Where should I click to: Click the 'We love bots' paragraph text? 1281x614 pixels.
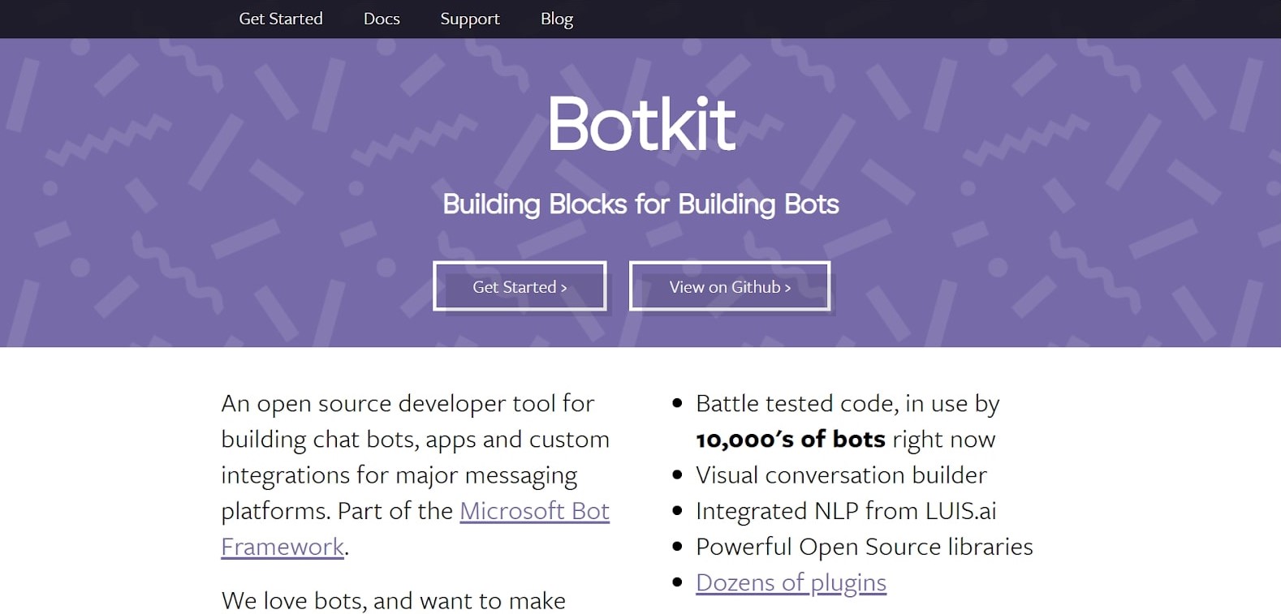click(x=393, y=601)
